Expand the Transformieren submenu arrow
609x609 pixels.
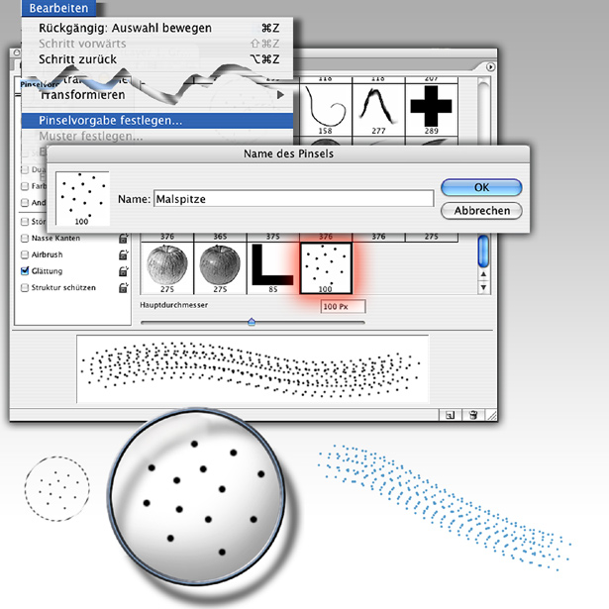280,95
